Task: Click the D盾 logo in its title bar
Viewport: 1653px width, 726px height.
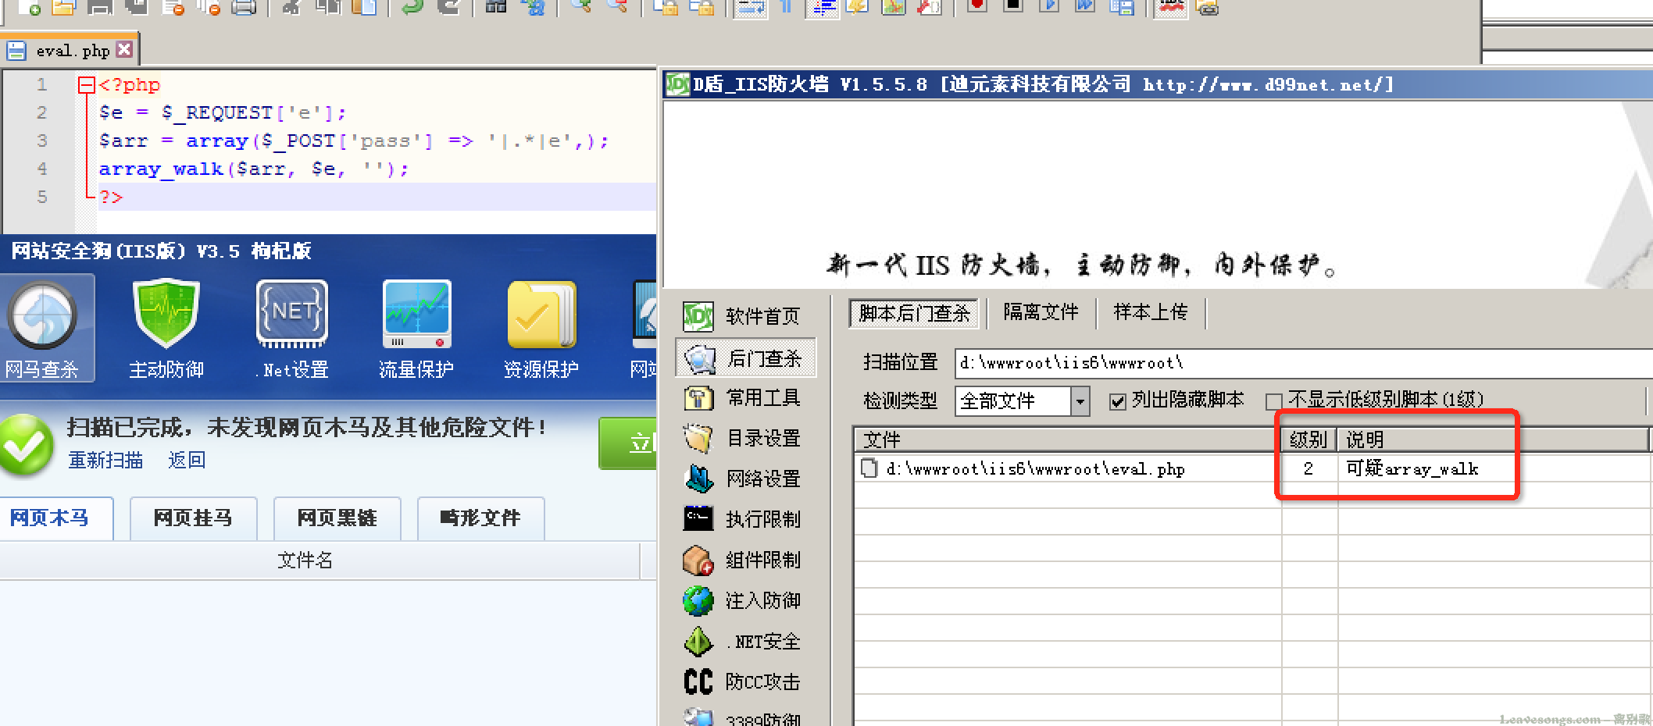Action: point(677,84)
